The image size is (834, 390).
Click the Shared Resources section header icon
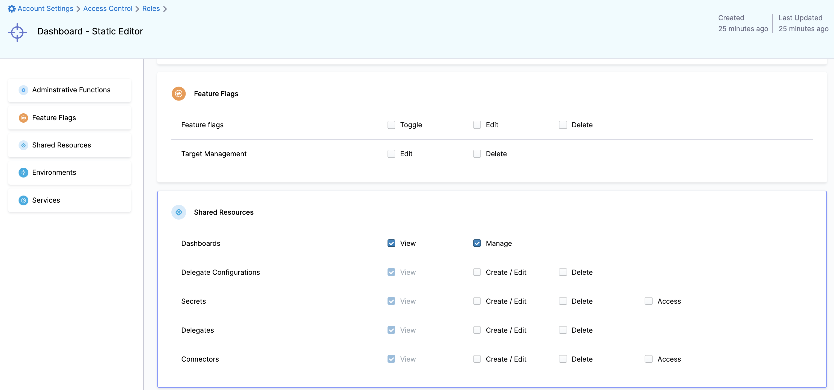[179, 212]
